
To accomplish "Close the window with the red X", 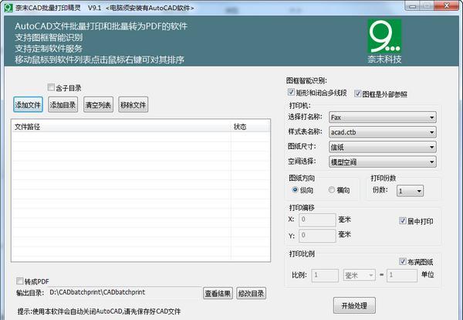I will pos(447,6).
